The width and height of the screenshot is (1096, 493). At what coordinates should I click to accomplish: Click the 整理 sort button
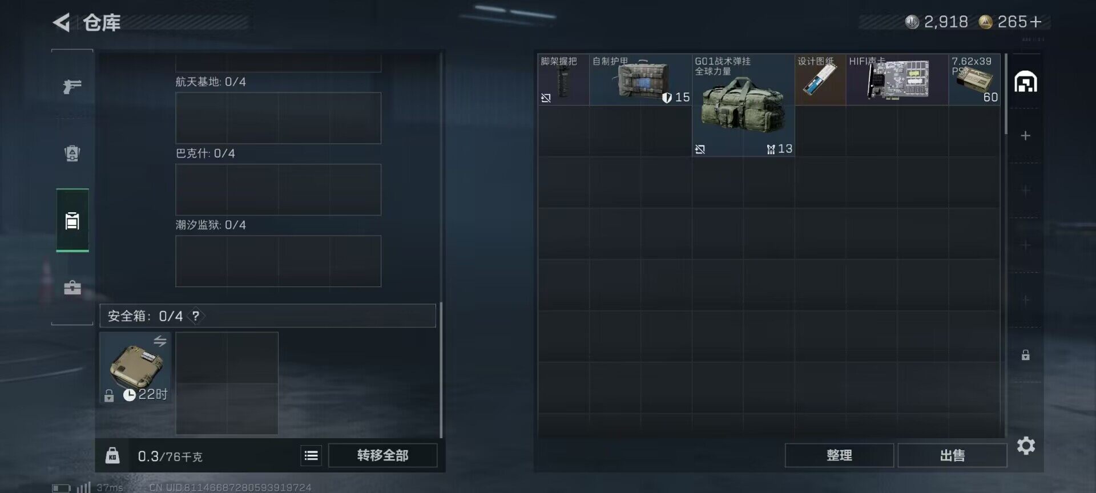[839, 455]
